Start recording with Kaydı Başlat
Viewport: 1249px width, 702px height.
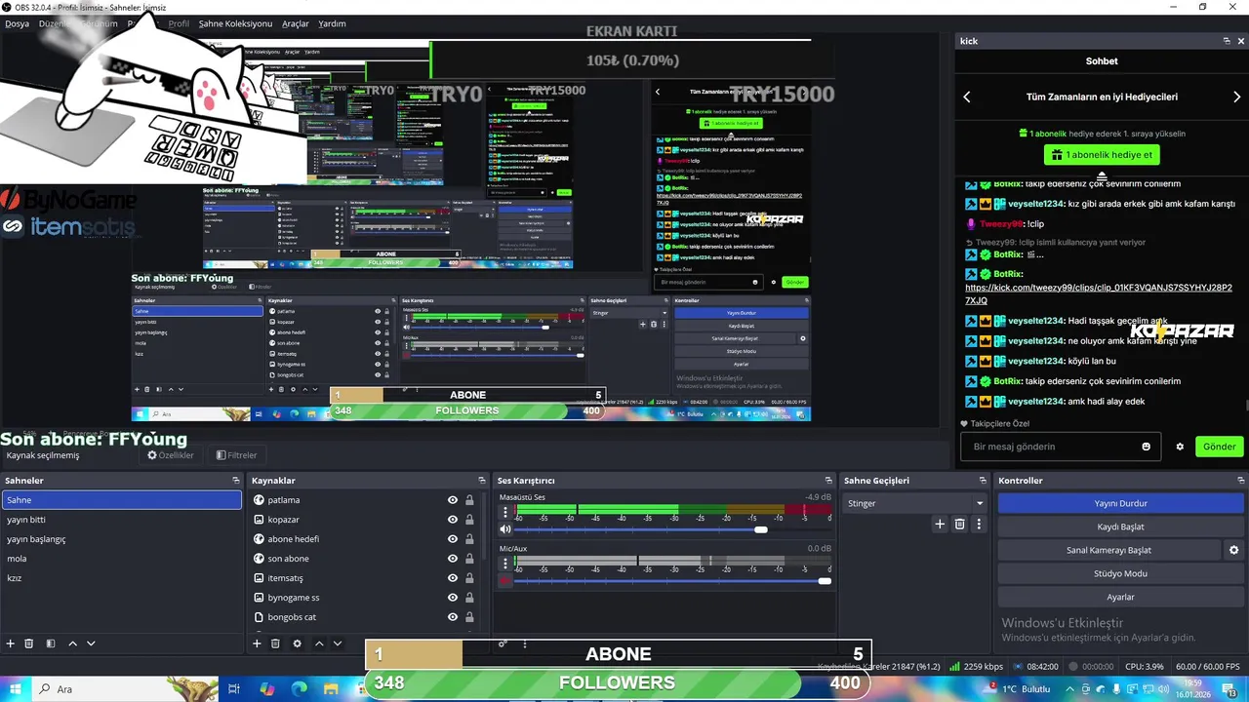1120,526
